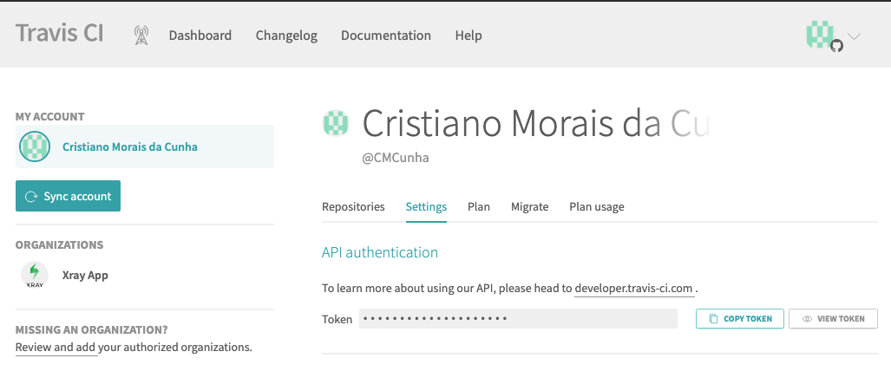This screenshot has width=891, height=384.
Task: Click the sidebar account avatar for Cristiano
Action: point(35,146)
